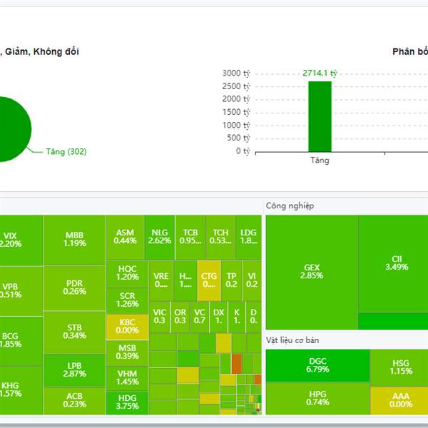428x428 pixels.
Task: Select the VHM stock tile
Action: [x=127, y=377]
